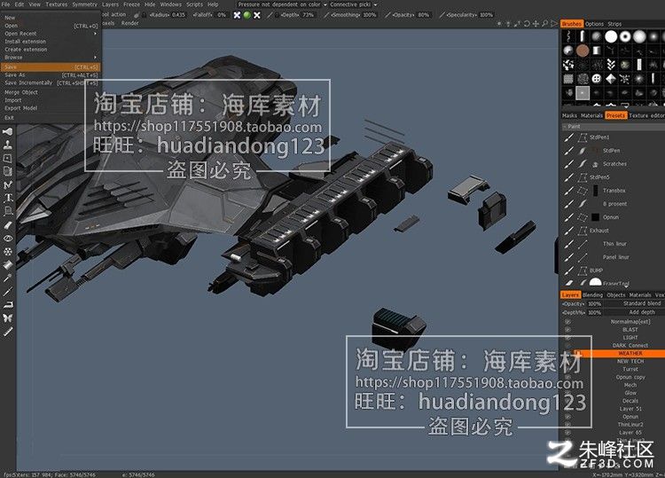Switch to the Blending tab
This screenshot has height=478, width=665.
coord(592,294)
